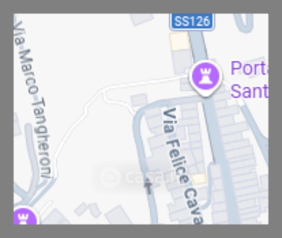The width and height of the screenshot is (282, 238).
Task: Click the house icon in the casa.it watermark
Action: pos(110,177)
